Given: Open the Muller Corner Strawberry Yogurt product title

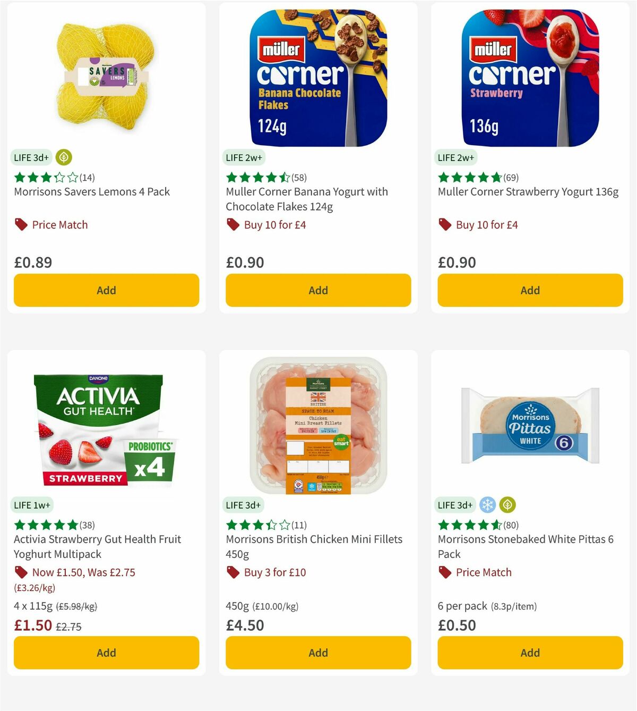Looking at the screenshot, I should (528, 191).
